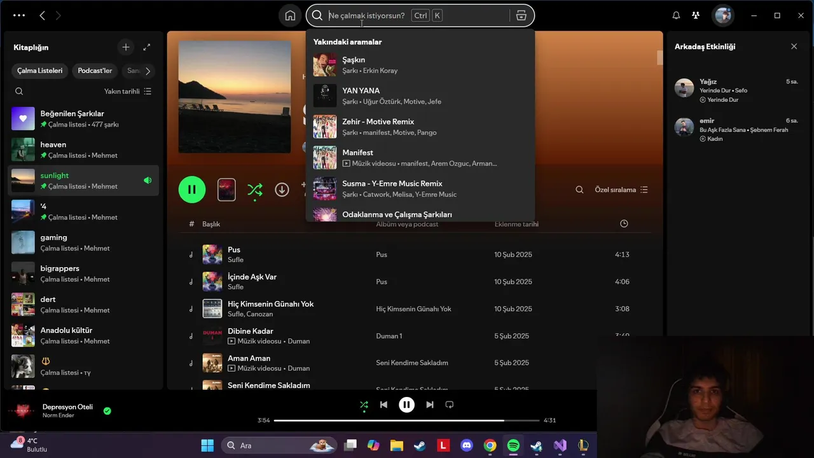Open Discord from the taskbar
The image size is (814, 458).
[x=467, y=445]
